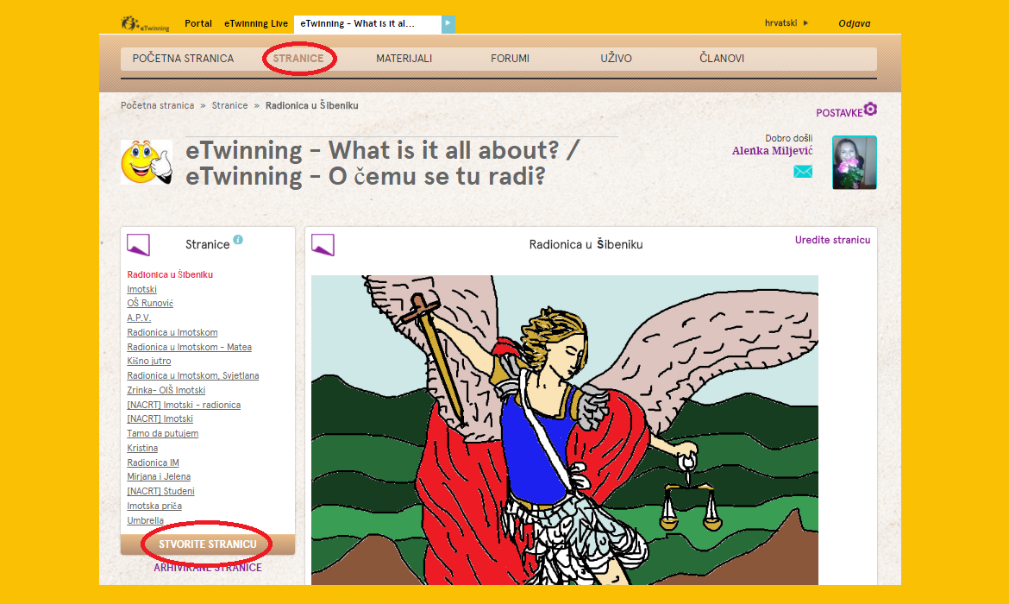
Task: Open the Umbrella page
Action: tap(146, 520)
